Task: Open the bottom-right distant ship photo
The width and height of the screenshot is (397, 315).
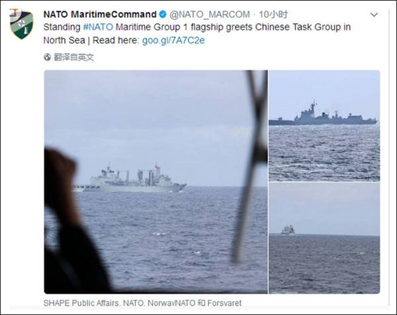Action: pos(324,238)
